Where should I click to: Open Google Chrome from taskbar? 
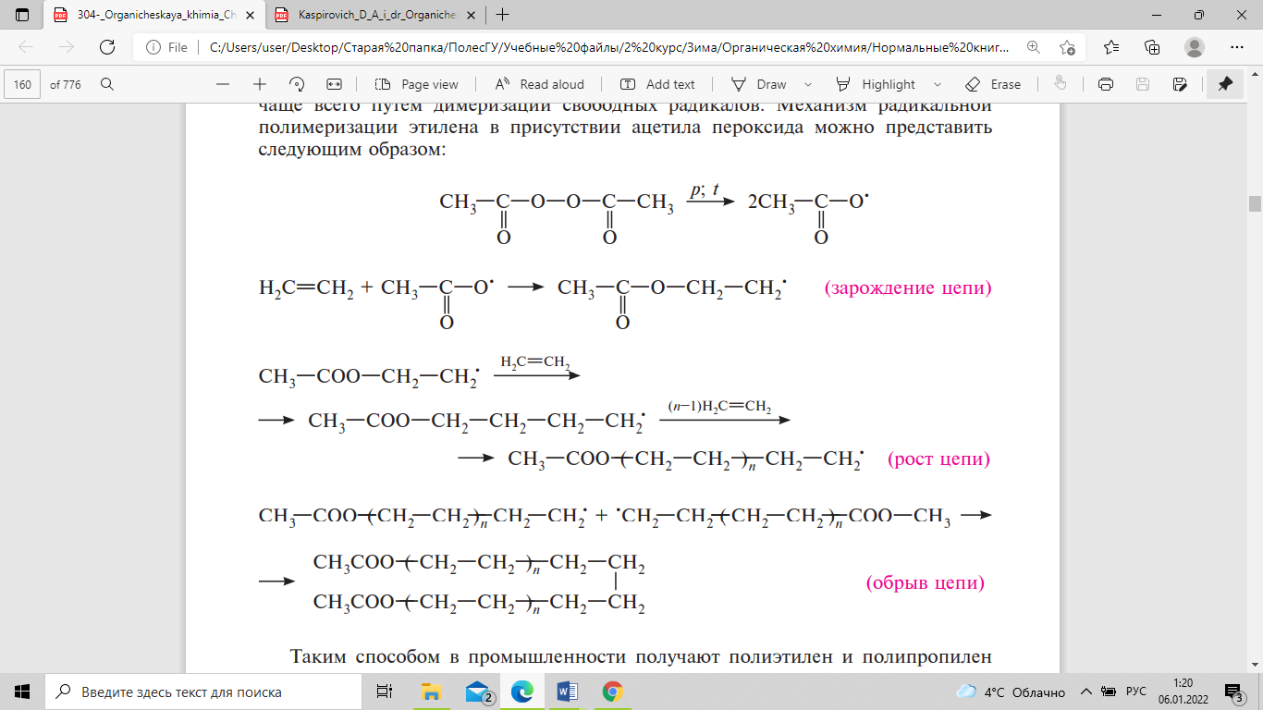[612, 692]
